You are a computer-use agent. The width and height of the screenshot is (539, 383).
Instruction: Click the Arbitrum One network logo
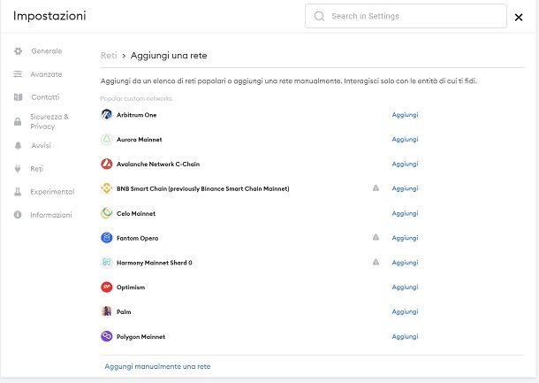pyautogui.click(x=107, y=115)
